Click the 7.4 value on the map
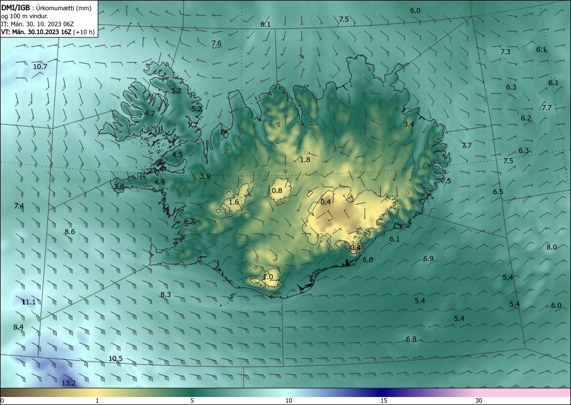 tap(19, 206)
